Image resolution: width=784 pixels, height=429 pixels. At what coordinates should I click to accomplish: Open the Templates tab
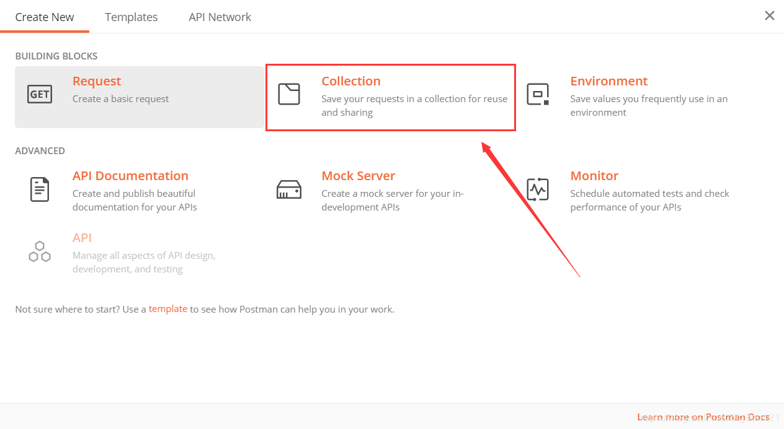pyautogui.click(x=131, y=17)
